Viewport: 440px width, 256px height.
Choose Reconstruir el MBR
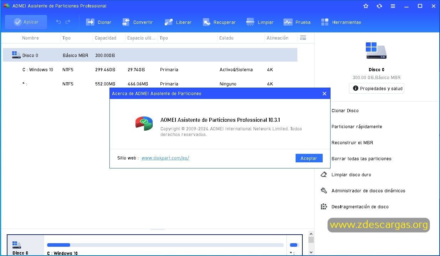(352, 143)
